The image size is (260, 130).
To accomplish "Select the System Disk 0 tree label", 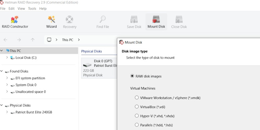I will point(26,85).
